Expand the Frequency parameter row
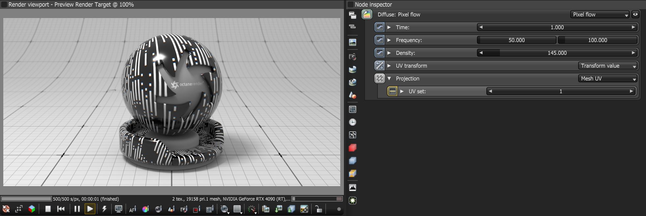The image size is (646, 216). pos(389,40)
